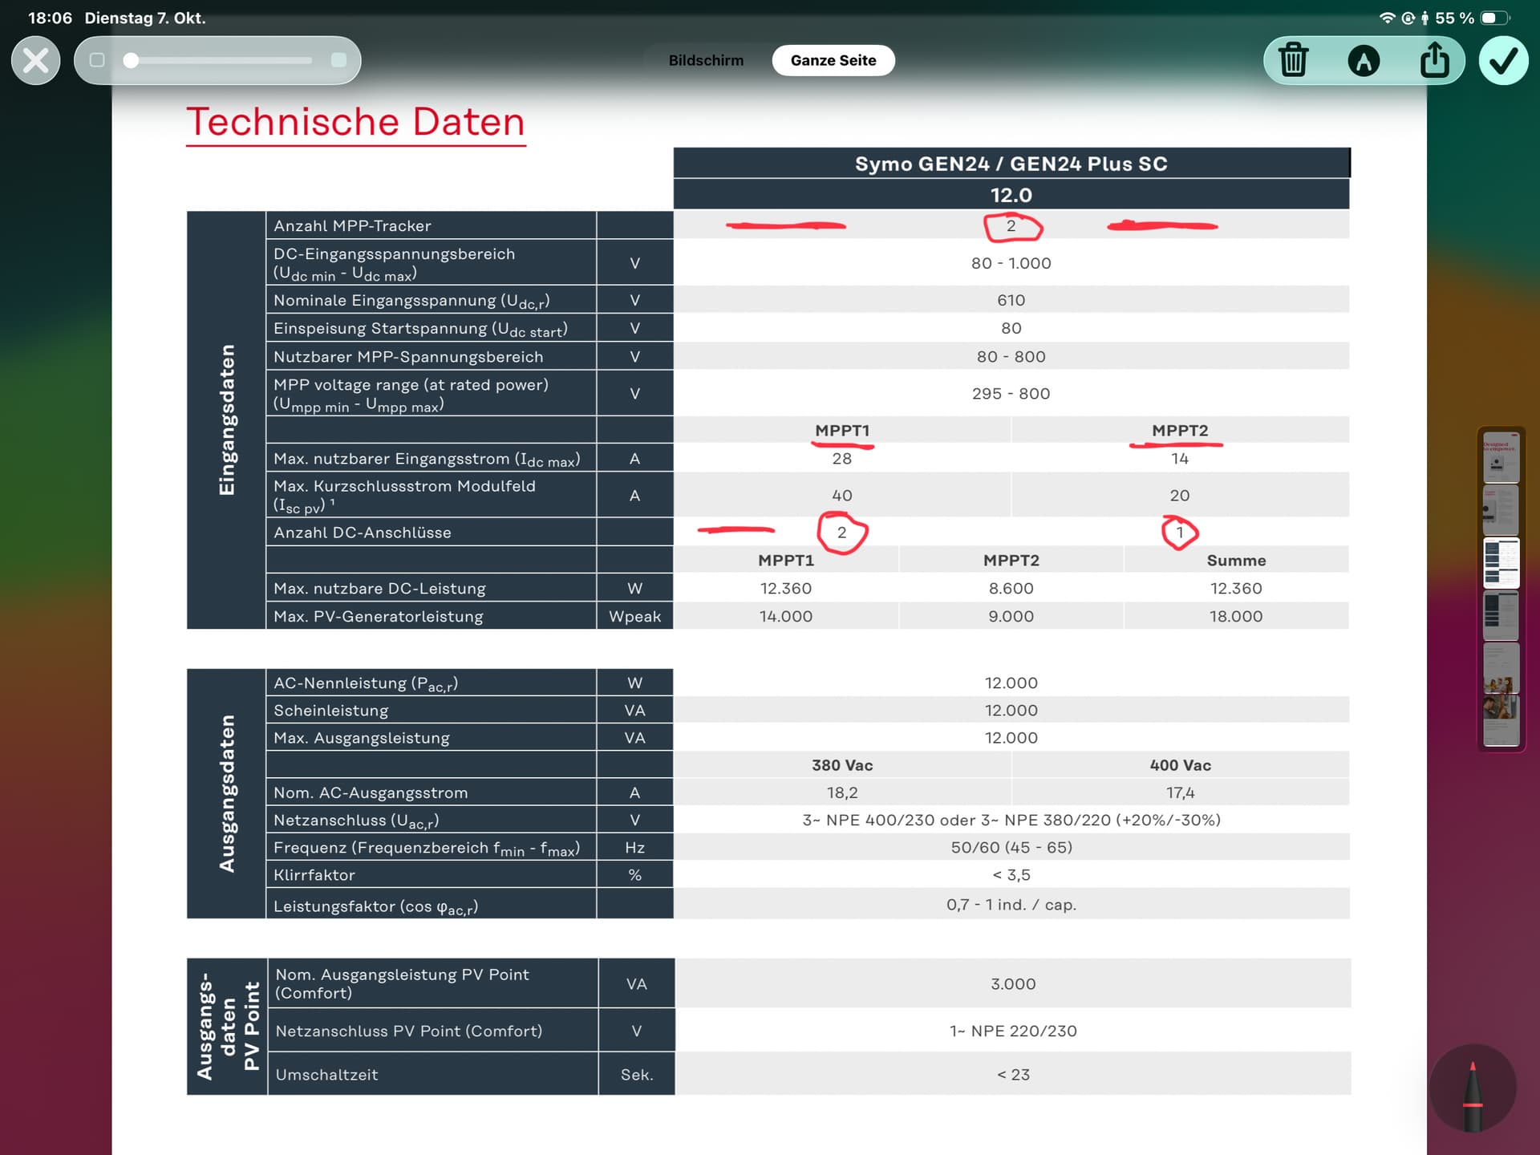Tap the 'Technische Daten' heading

pyautogui.click(x=355, y=122)
